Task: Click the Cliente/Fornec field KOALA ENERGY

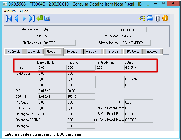Action: [135, 43]
